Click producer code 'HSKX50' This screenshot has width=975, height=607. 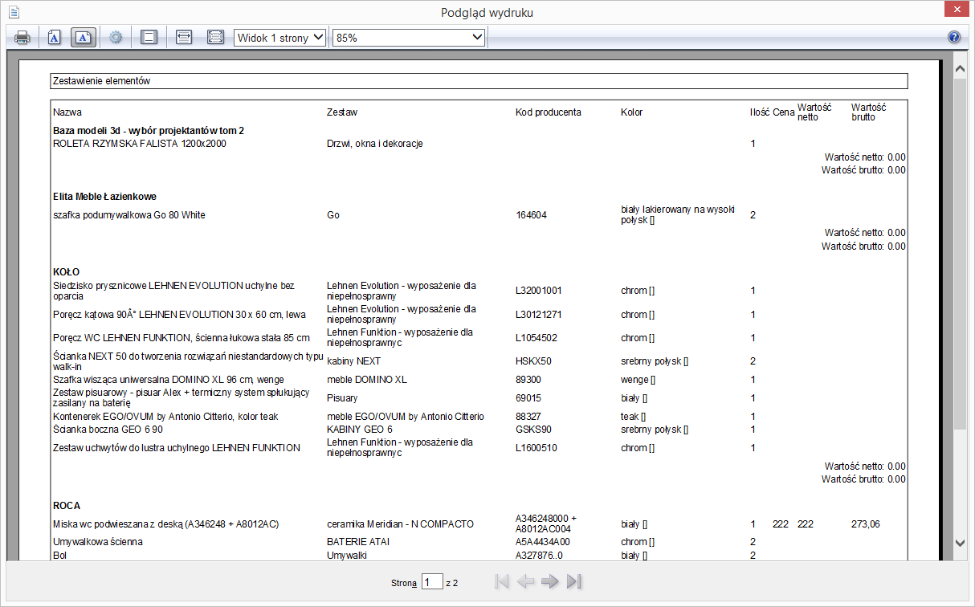click(x=534, y=361)
